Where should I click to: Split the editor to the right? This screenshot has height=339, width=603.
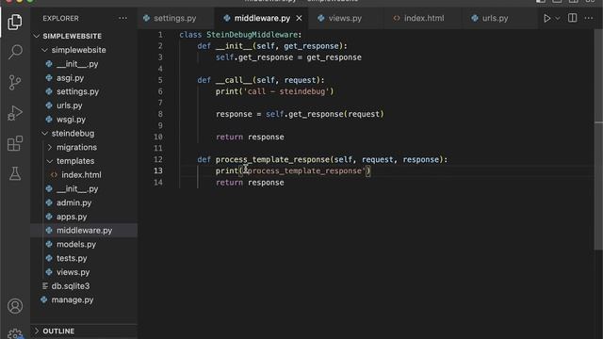pos(572,18)
